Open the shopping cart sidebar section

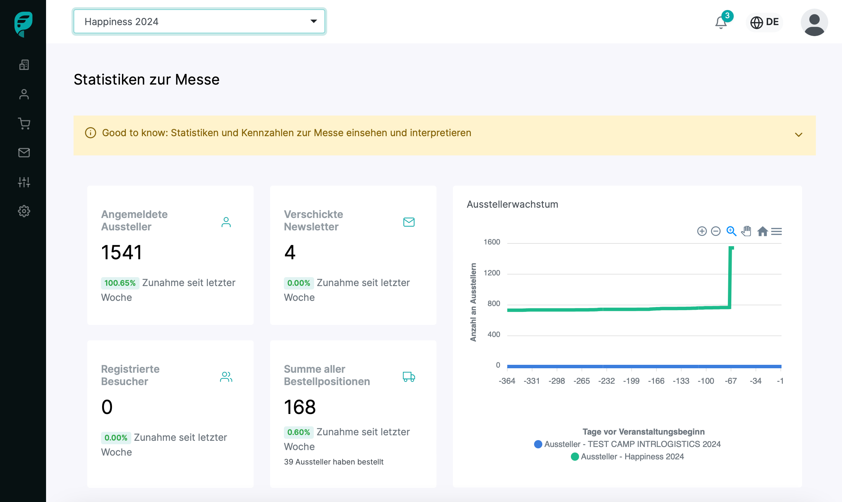[x=24, y=123]
